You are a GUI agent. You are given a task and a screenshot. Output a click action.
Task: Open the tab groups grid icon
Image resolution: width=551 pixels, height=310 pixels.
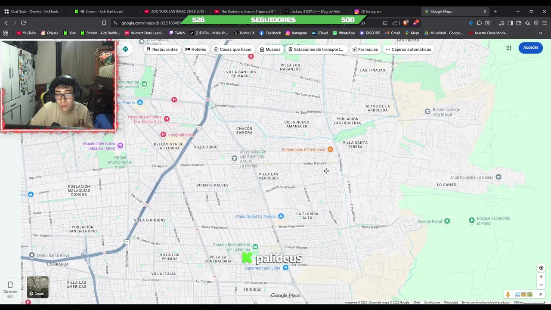[x=6, y=33]
